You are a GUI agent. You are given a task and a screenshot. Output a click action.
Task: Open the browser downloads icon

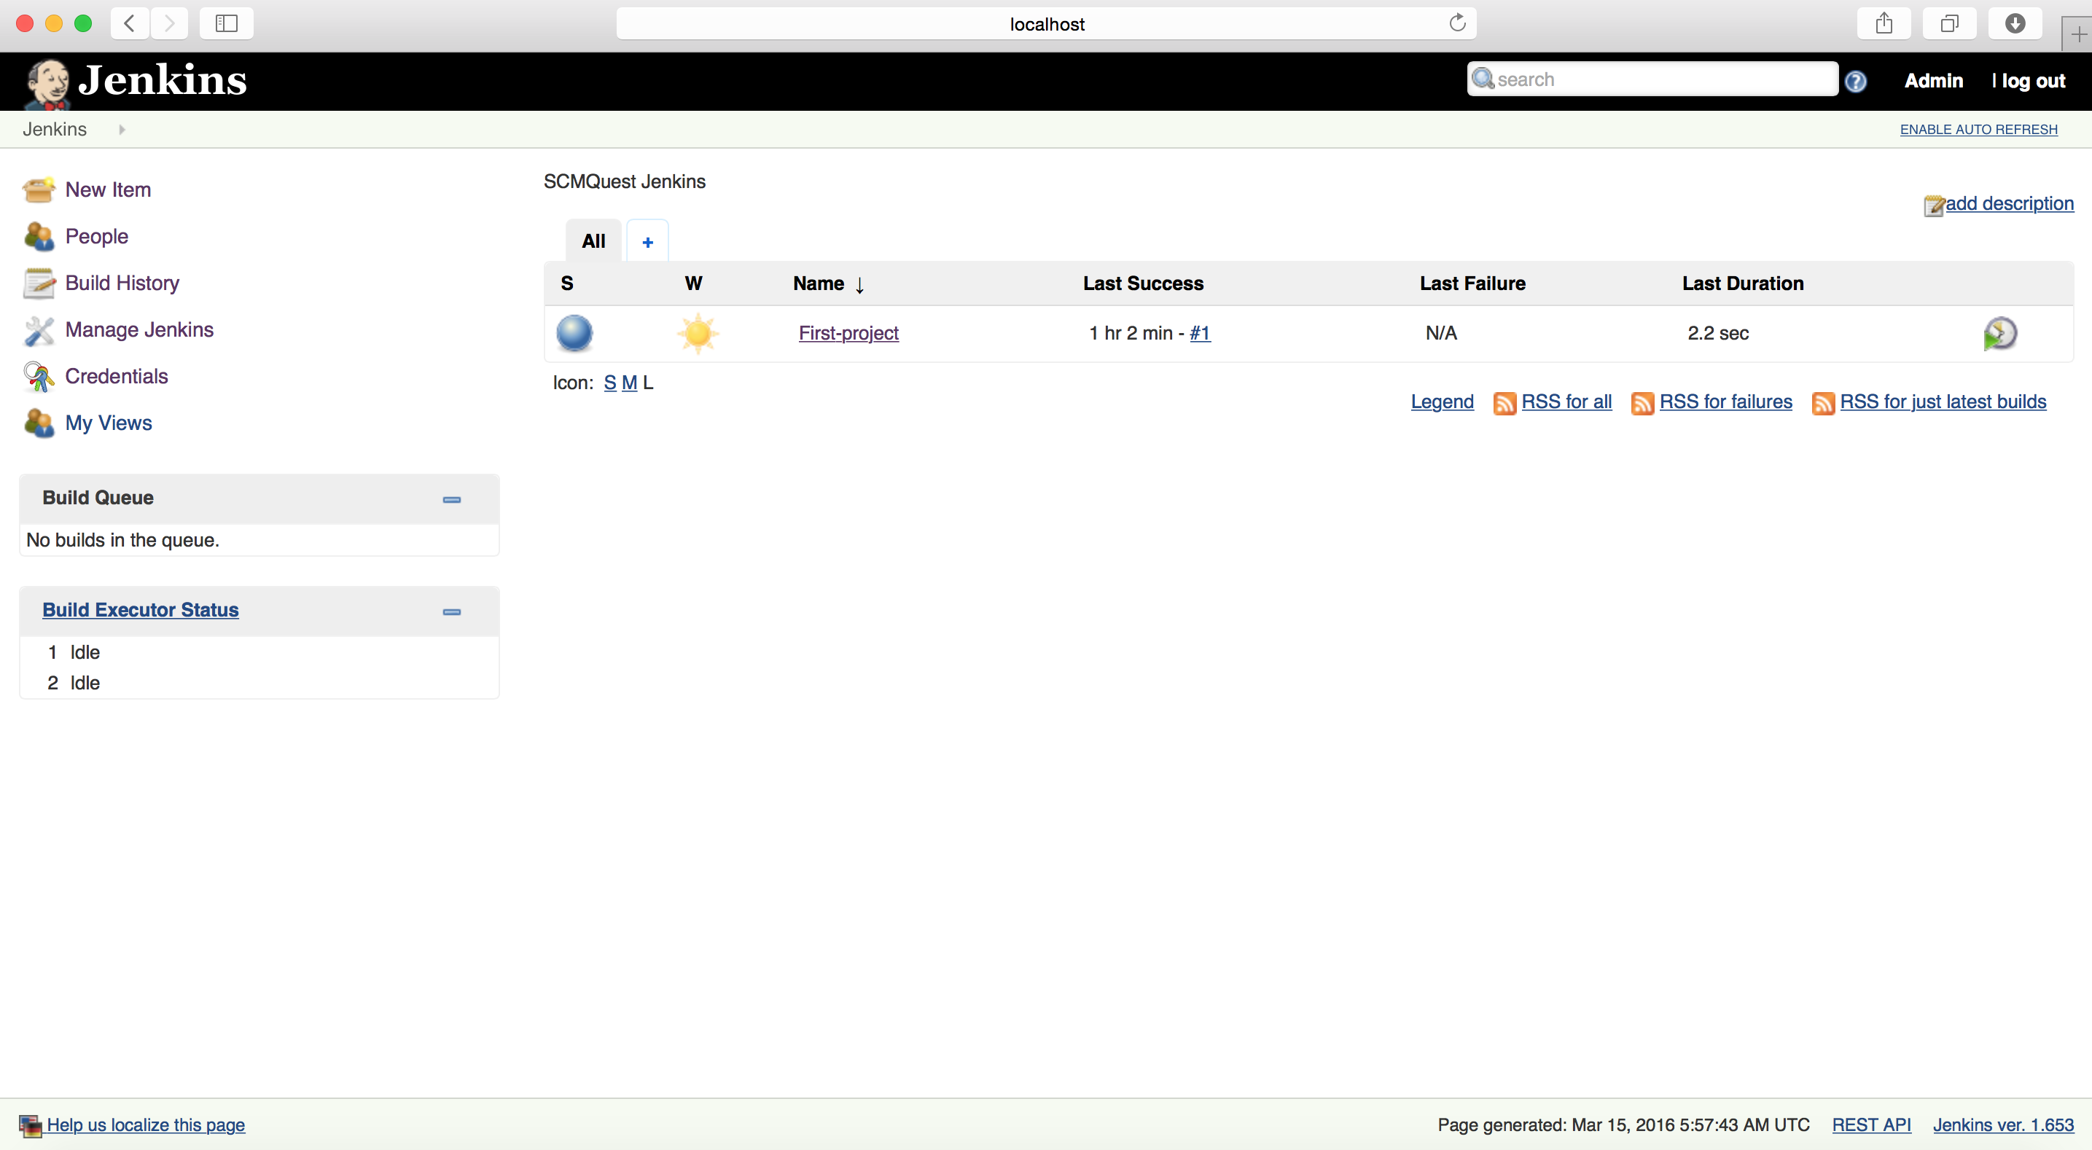tap(2015, 23)
